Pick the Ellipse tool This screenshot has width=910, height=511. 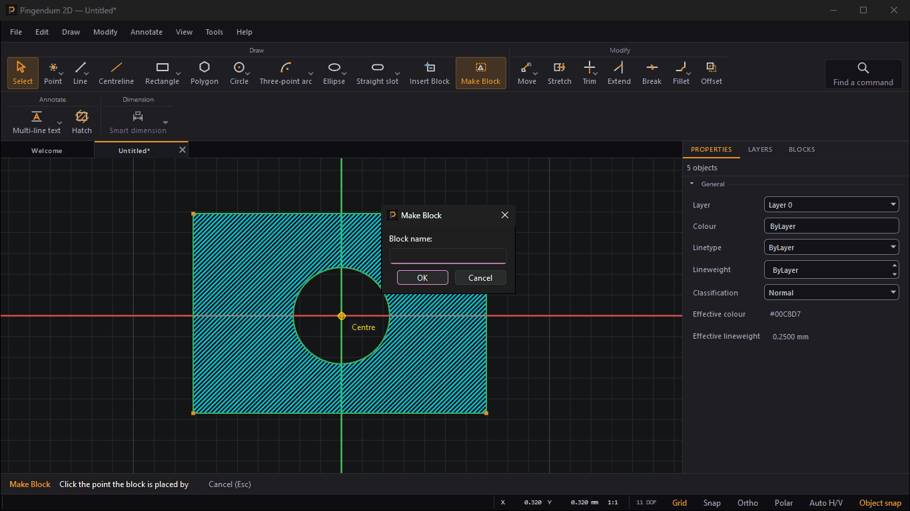(334, 73)
